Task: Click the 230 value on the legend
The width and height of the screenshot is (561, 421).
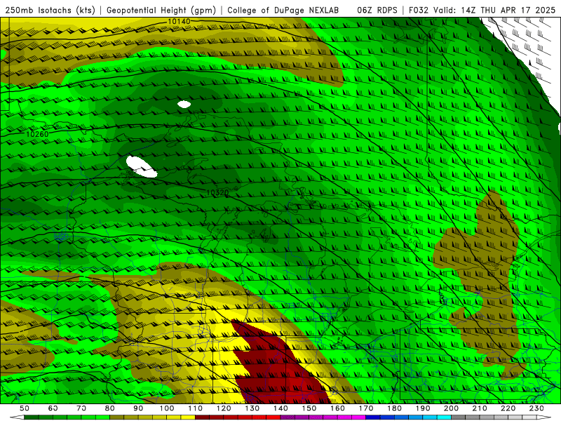Action: pyautogui.click(x=537, y=408)
